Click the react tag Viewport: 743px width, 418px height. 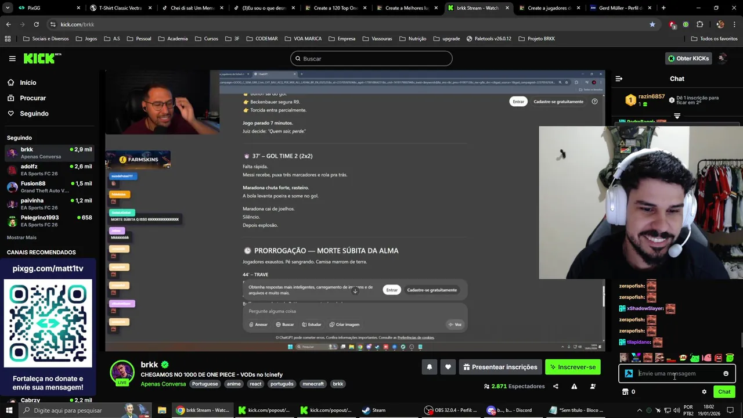click(x=255, y=384)
